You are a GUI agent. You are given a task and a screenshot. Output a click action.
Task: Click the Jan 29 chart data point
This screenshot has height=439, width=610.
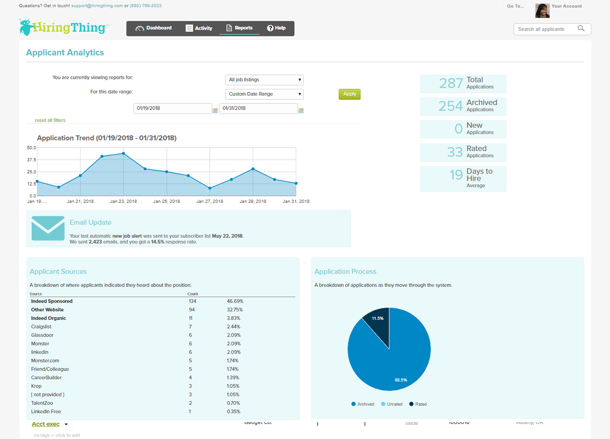(253, 169)
